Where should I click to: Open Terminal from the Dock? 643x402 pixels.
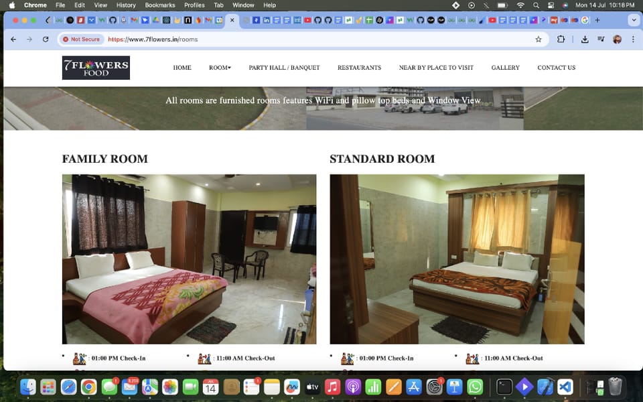[x=504, y=387]
